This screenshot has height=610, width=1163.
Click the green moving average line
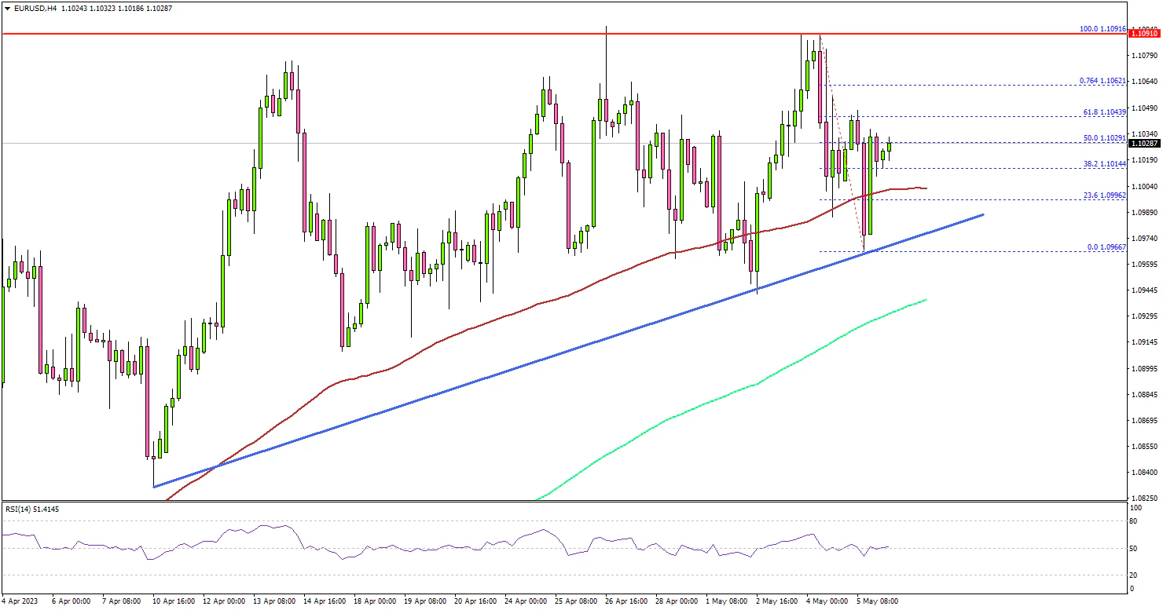click(x=707, y=398)
